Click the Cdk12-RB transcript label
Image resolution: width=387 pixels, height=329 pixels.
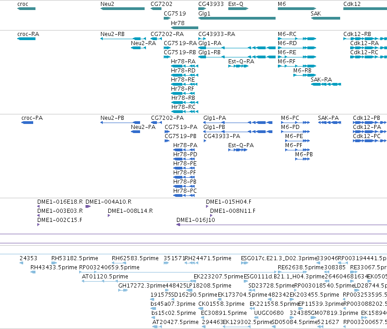point(357,34)
